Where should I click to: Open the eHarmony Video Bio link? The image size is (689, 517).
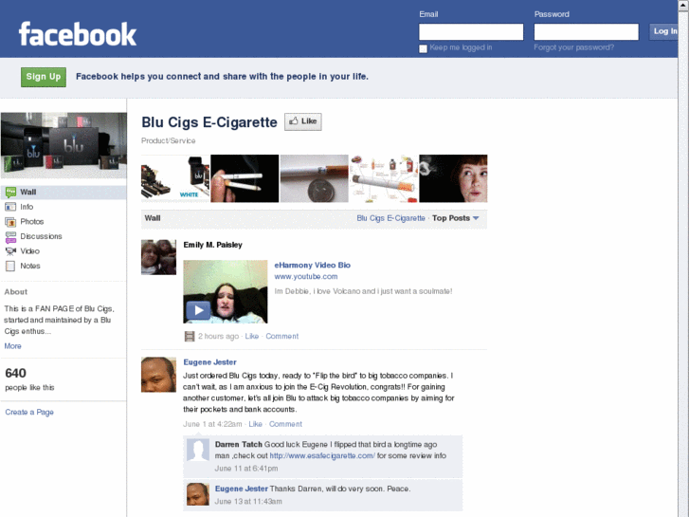coord(313,265)
